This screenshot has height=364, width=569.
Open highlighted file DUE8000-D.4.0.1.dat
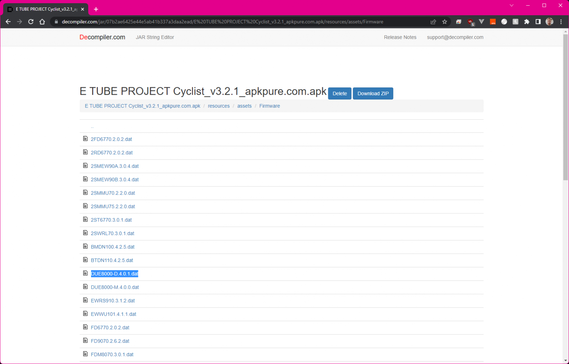pyautogui.click(x=115, y=274)
